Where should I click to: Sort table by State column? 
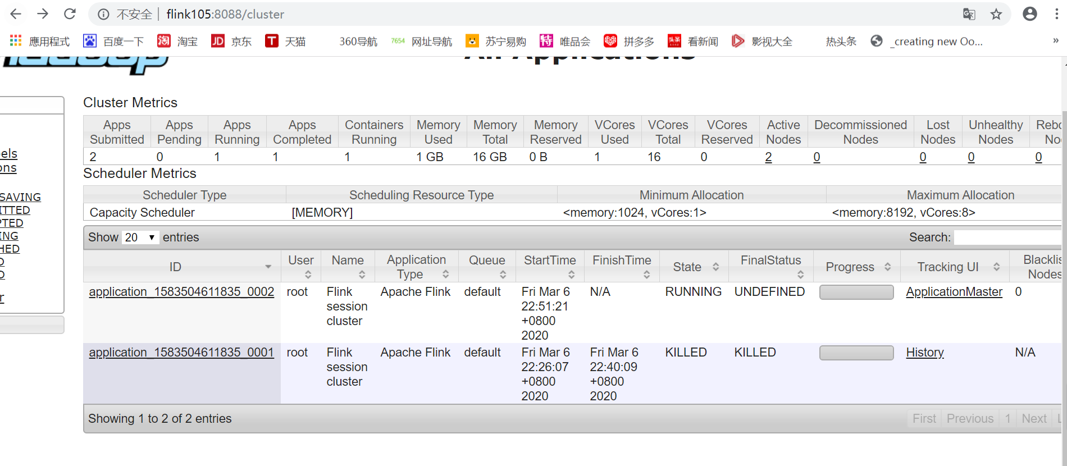(x=694, y=267)
